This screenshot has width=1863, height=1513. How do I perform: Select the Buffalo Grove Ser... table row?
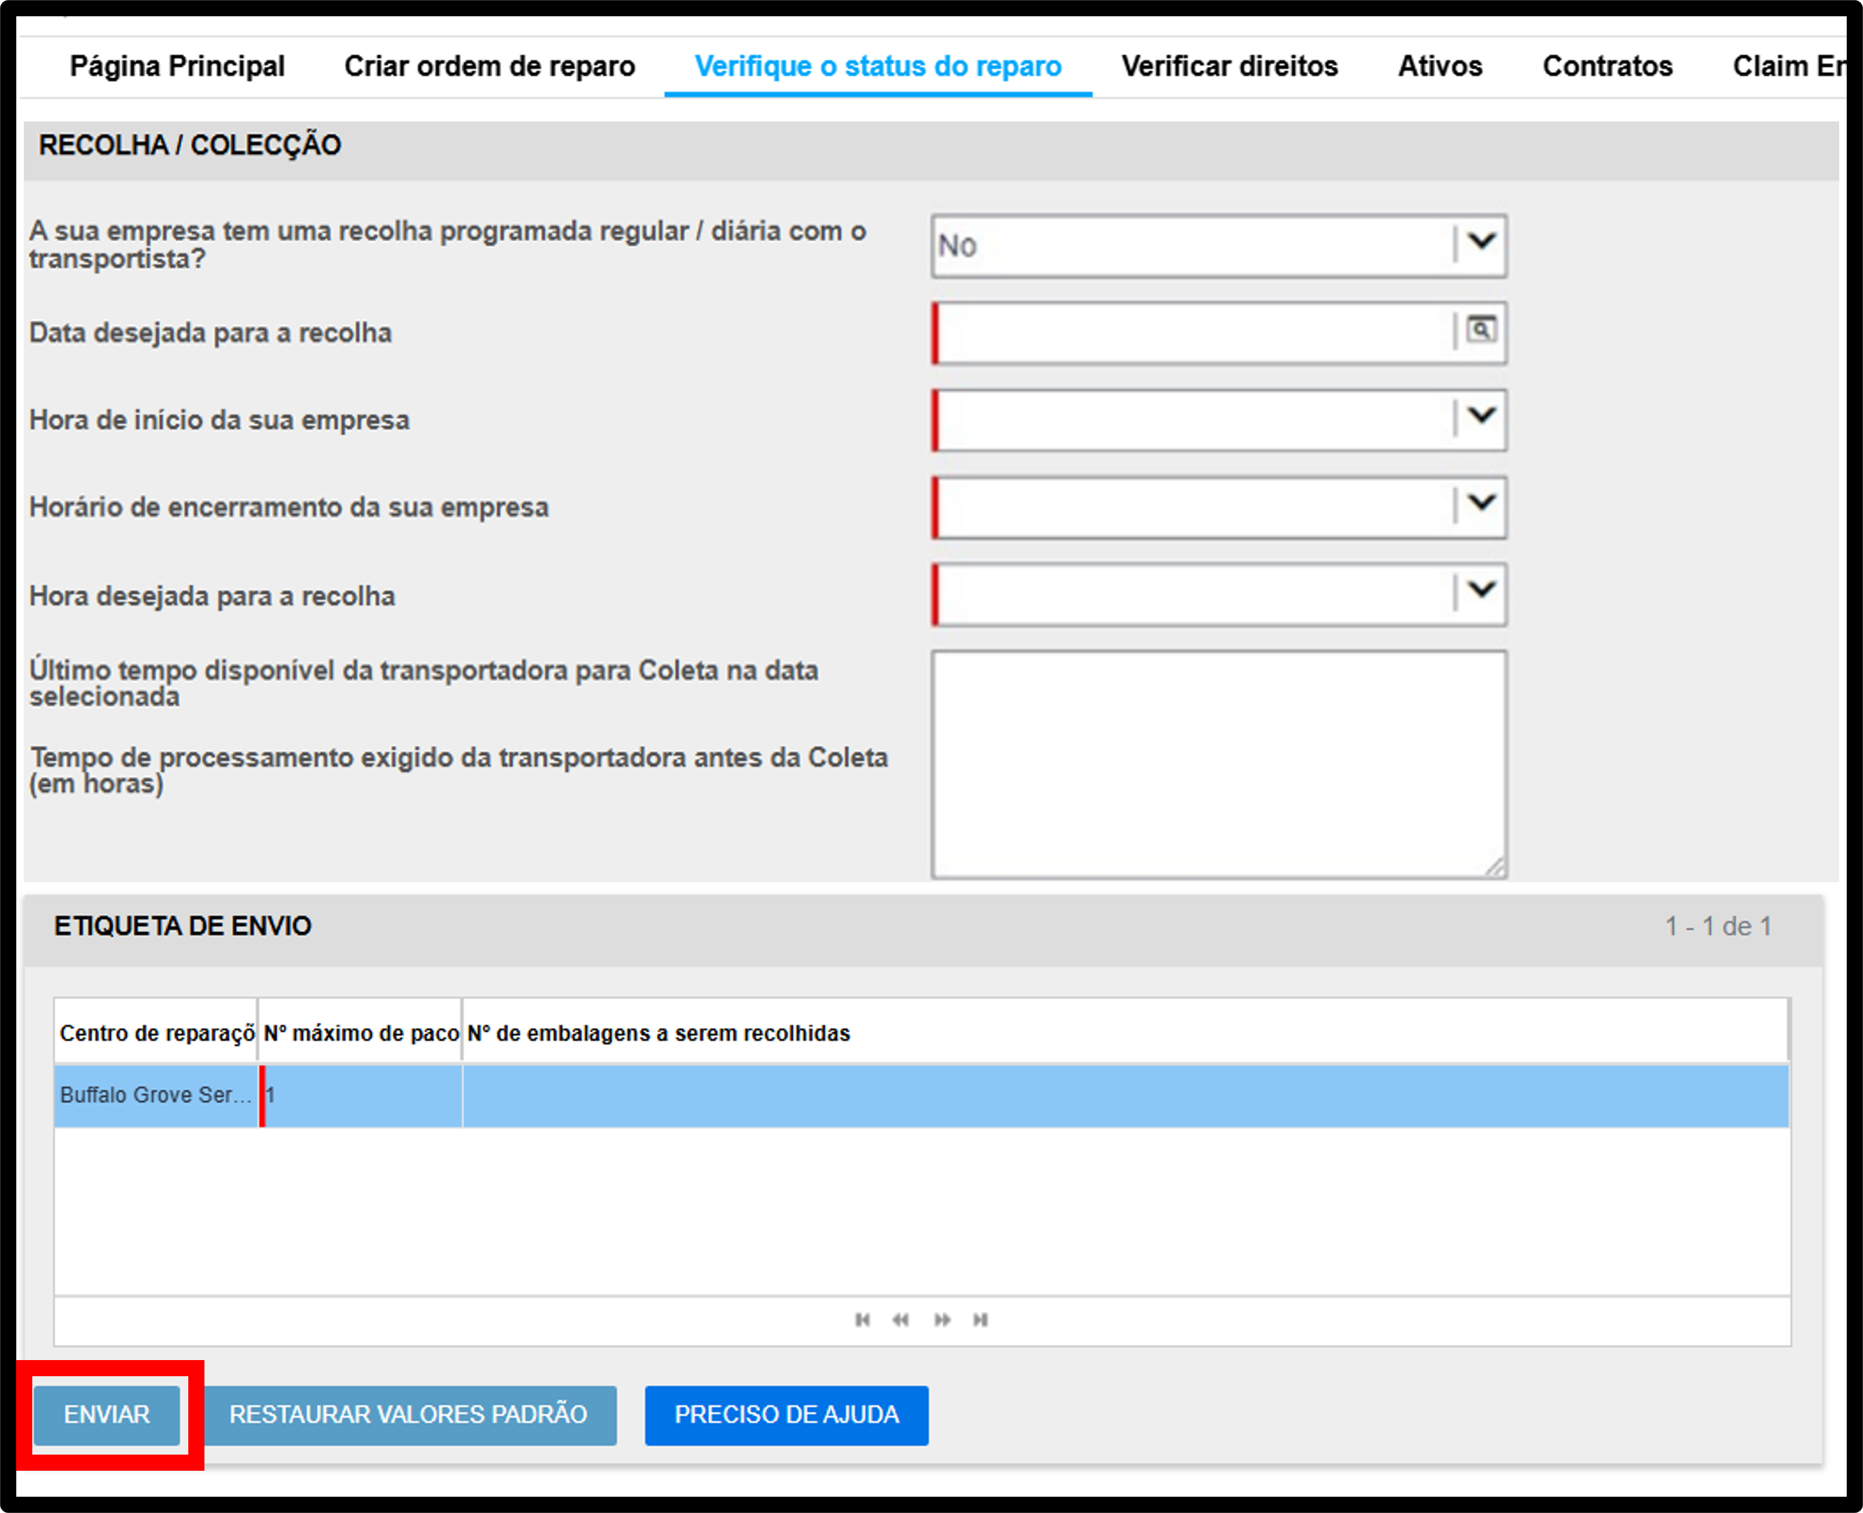(922, 1096)
